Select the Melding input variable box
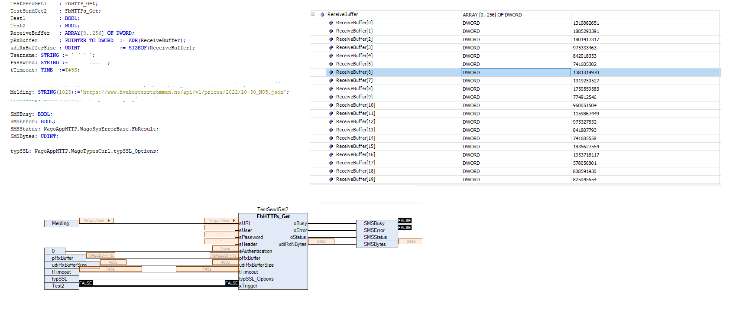The height and width of the screenshot is (327, 733). pyautogui.click(x=62, y=223)
